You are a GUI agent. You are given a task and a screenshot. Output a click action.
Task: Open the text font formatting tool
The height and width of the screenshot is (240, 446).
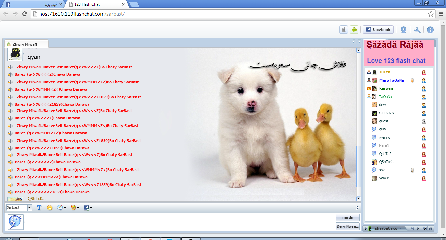(39, 208)
